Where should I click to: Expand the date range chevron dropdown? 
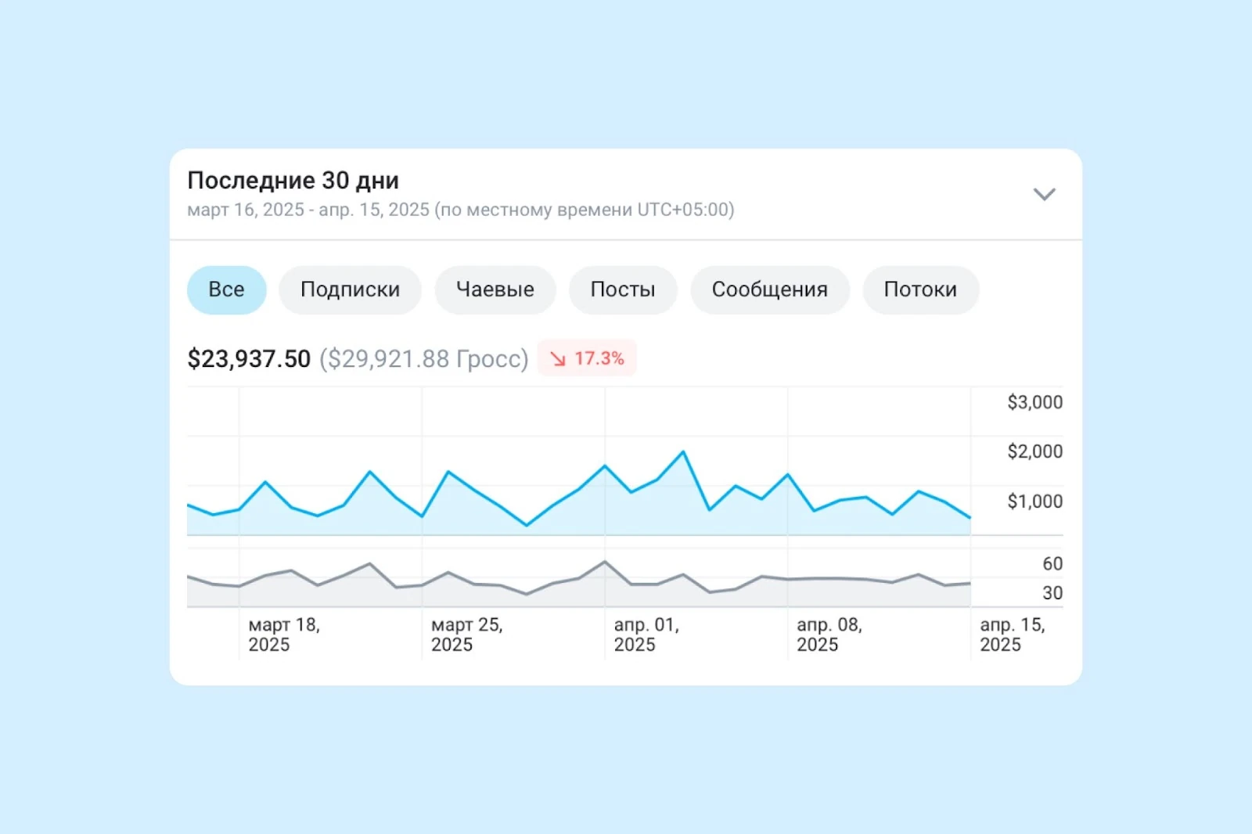pos(1044,194)
